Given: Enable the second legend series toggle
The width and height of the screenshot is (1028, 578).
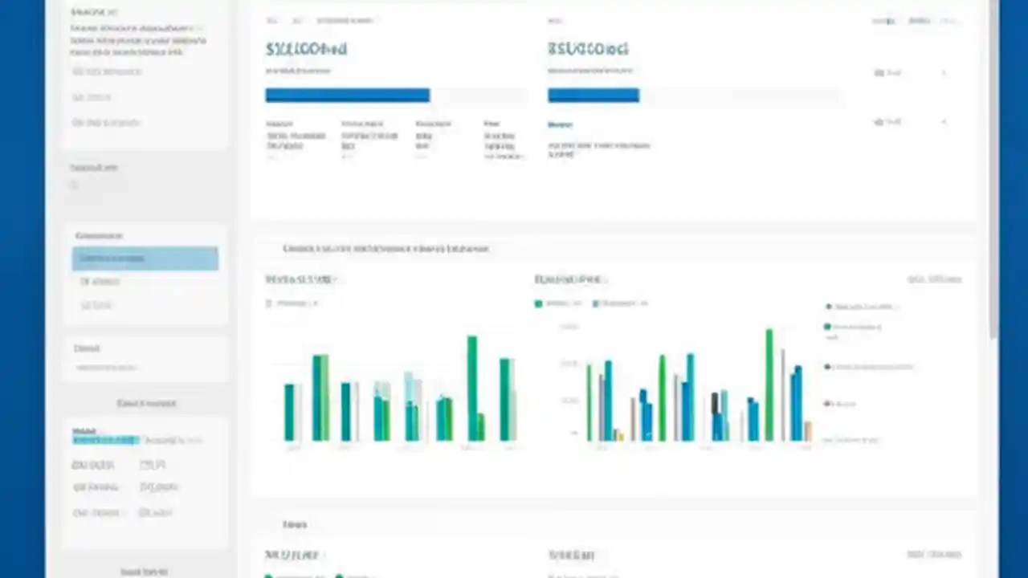Looking at the screenshot, I should pyautogui.click(x=594, y=303).
